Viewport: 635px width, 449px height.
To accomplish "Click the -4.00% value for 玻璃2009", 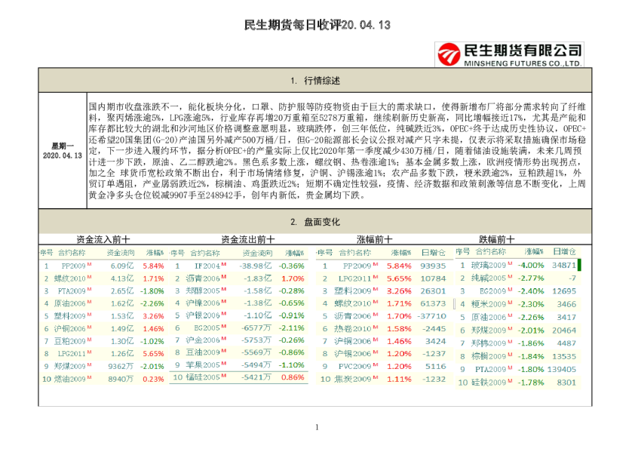I will coord(530,264).
